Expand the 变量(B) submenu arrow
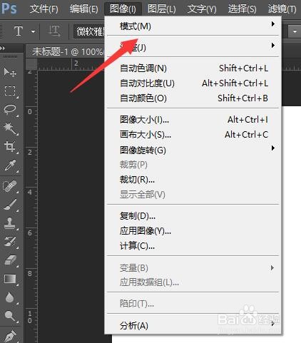Image resolution: width=301 pixels, height=343 pixels. coord(272,268)
